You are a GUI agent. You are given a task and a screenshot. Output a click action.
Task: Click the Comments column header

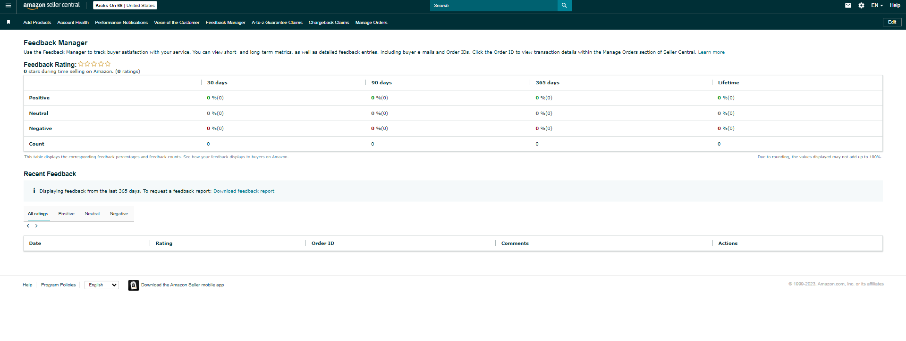(x=515, y=244)
